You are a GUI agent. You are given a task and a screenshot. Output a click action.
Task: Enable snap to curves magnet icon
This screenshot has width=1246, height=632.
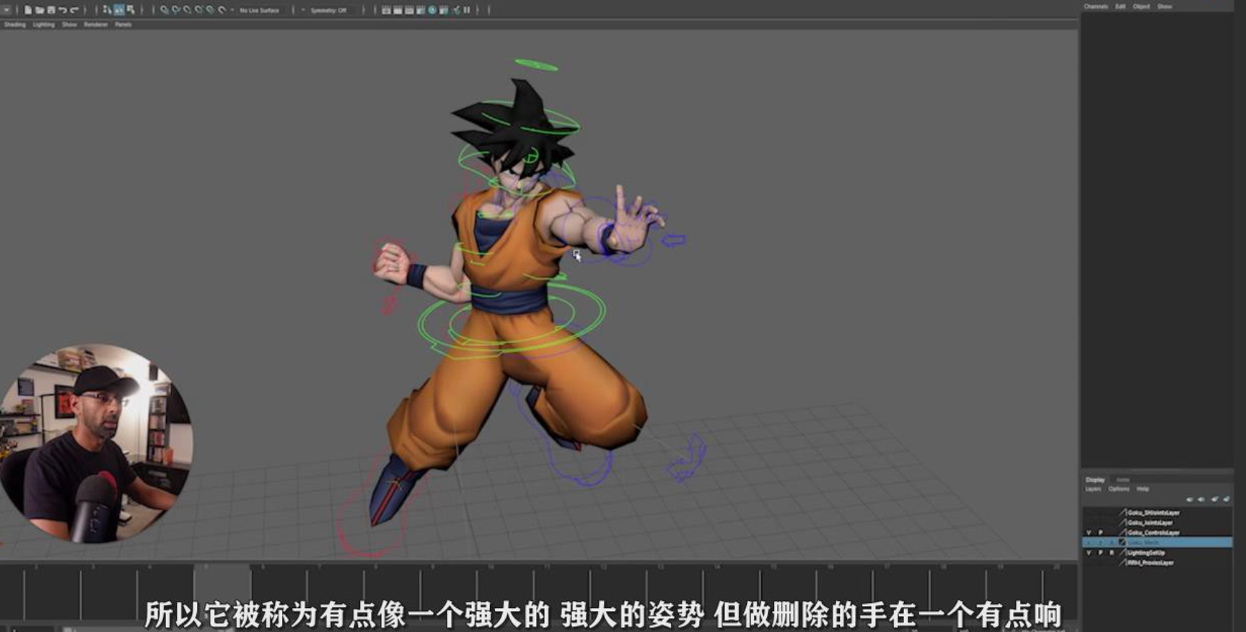click(x=176, y=10)
